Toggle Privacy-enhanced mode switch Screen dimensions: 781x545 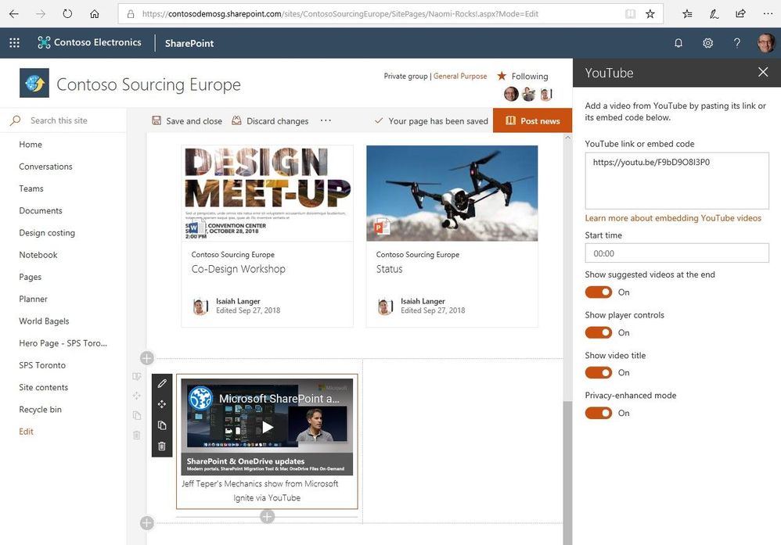pos(598,413)
